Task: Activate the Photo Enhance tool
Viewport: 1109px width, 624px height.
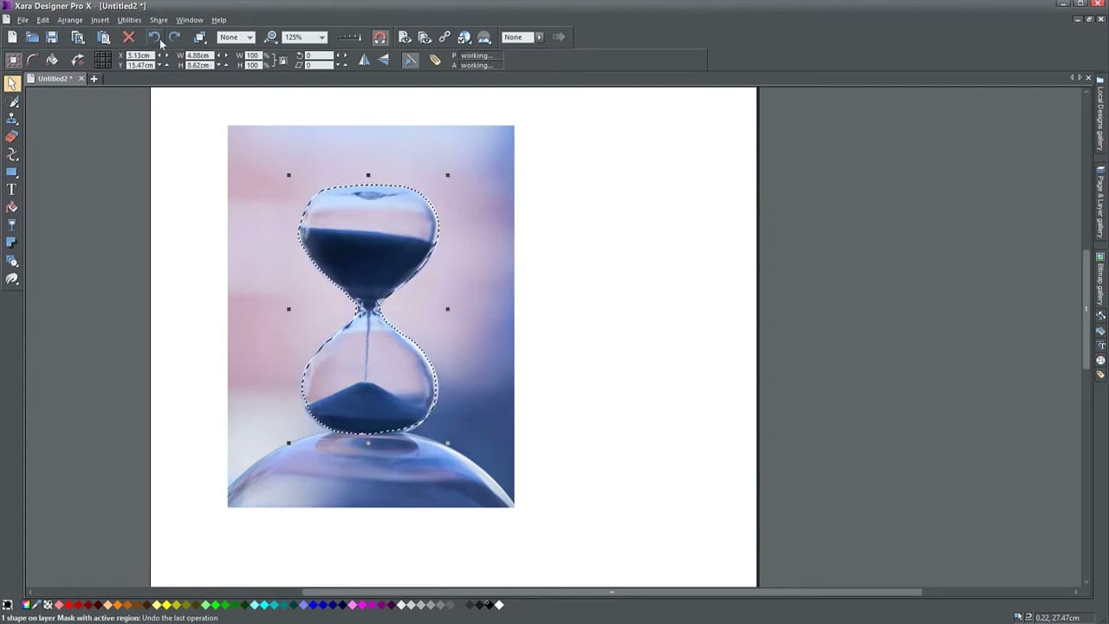Action: [x=12, y=279]
